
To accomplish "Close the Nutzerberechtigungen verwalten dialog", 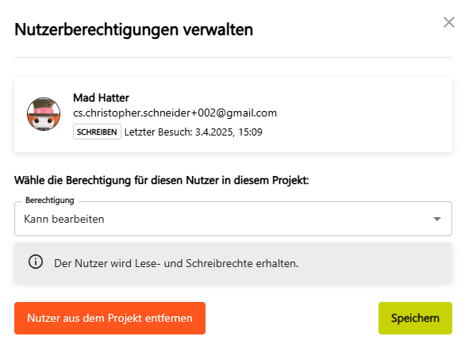I will click(x=448, y=22).
